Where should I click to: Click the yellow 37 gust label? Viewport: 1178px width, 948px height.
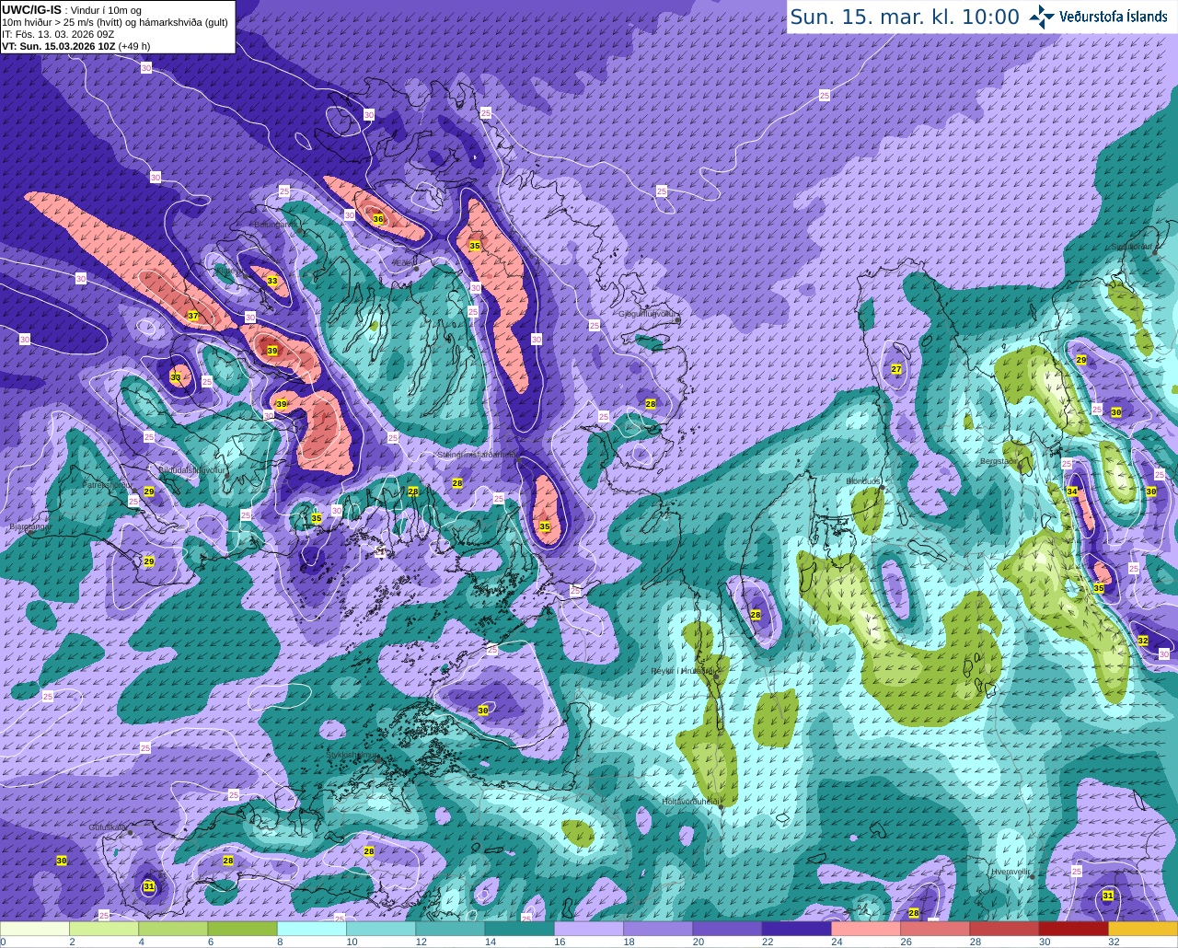(193, 316)
